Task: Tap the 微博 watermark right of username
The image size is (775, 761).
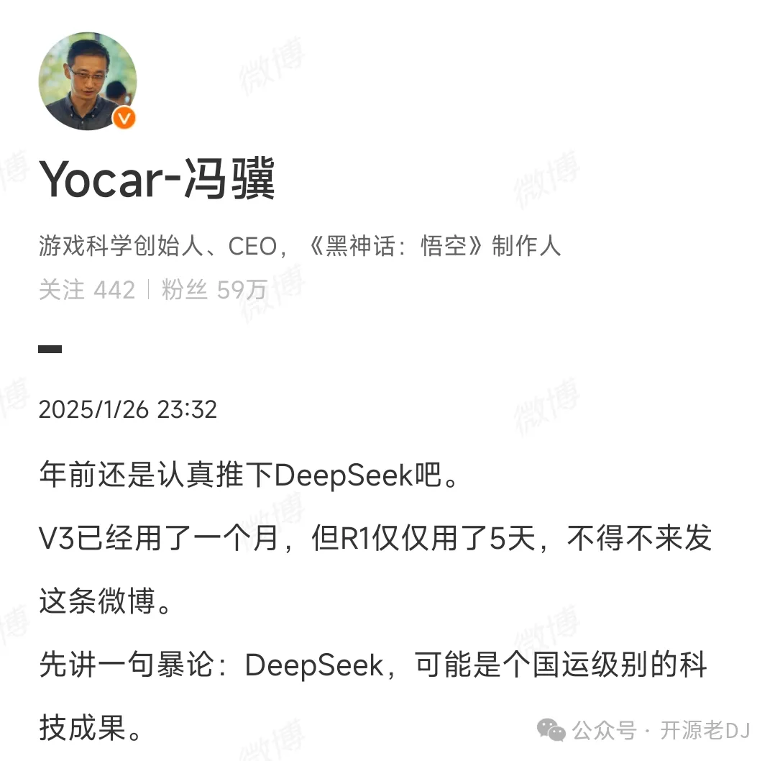Action: coord(546,180)
